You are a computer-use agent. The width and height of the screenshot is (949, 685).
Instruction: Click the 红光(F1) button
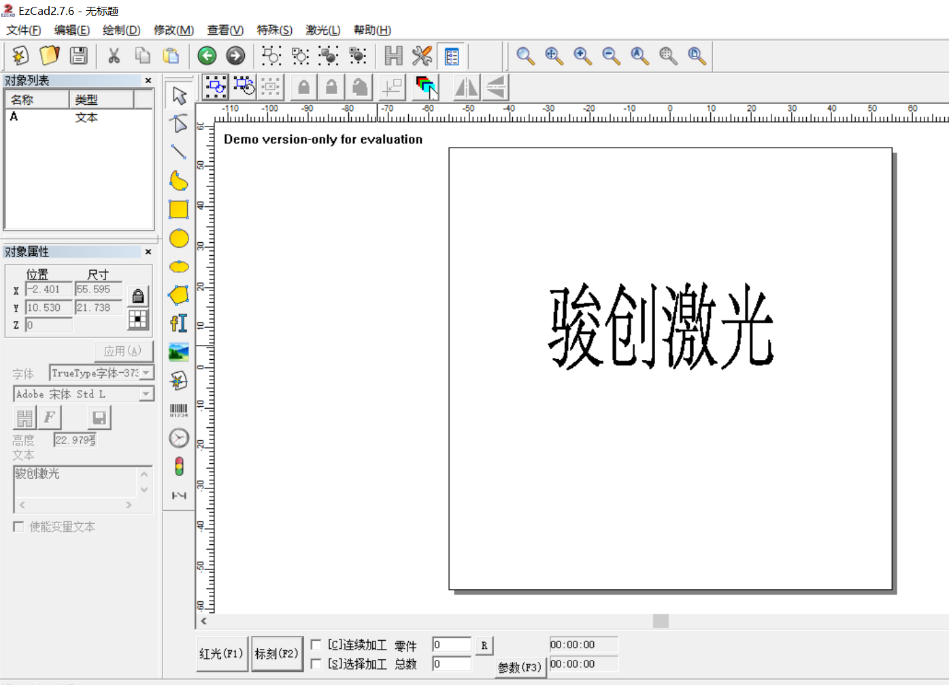click(x=222, y=654)
